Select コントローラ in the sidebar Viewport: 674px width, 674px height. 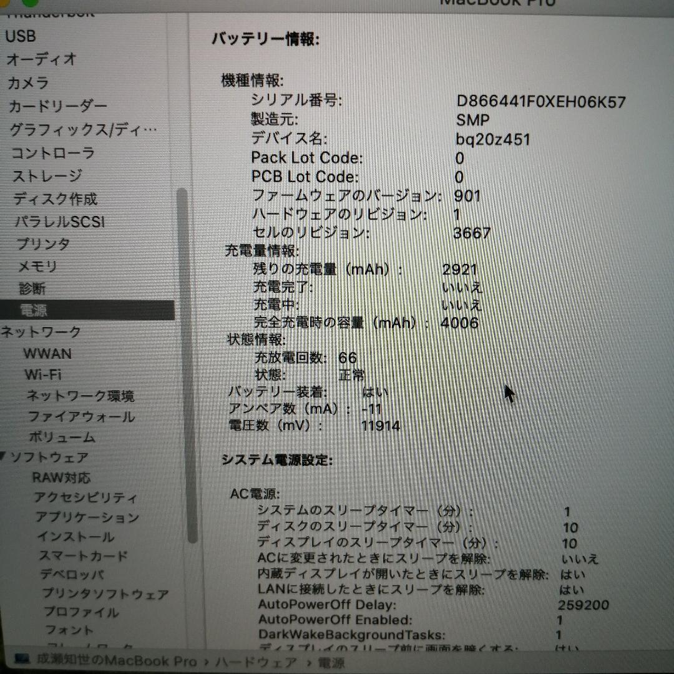click(52, 152)
